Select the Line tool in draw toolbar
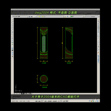The image size is (111, 111). click(12, 20)
